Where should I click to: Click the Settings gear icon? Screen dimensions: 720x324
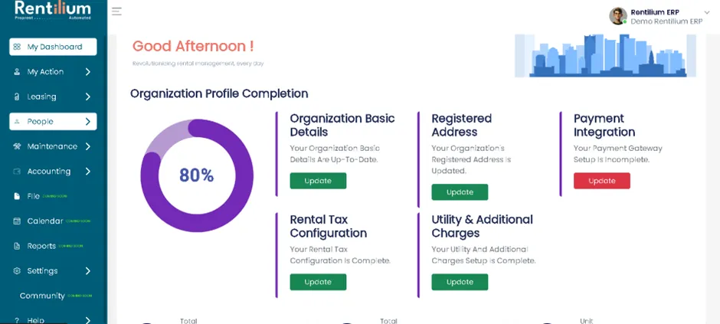click(17, 270)
